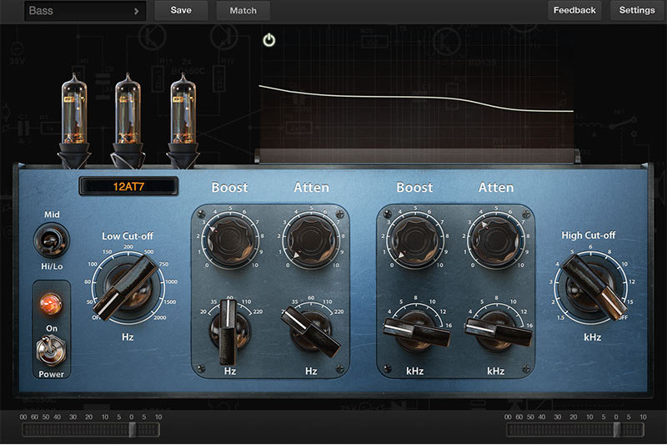Click the low Atten Hz frequency selector
The height and width of the screenshot is (445, 667).
pos(311,331)
